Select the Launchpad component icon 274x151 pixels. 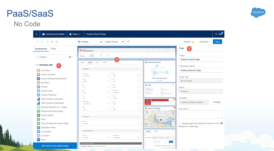click(x=39, y=132)
